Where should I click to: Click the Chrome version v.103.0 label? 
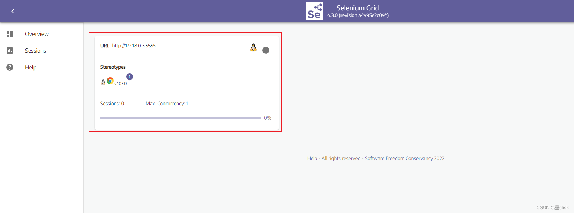point(121,84)
